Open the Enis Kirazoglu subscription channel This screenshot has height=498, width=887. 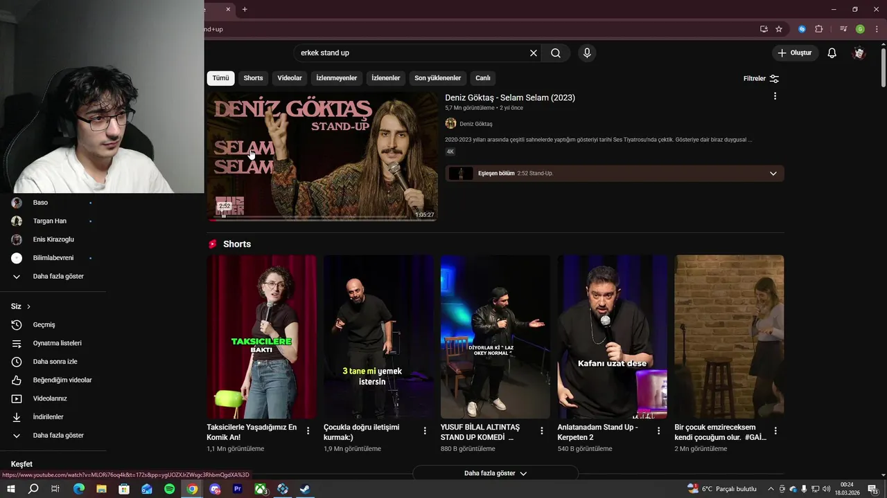pyautogui.click(x=53, y=239)
